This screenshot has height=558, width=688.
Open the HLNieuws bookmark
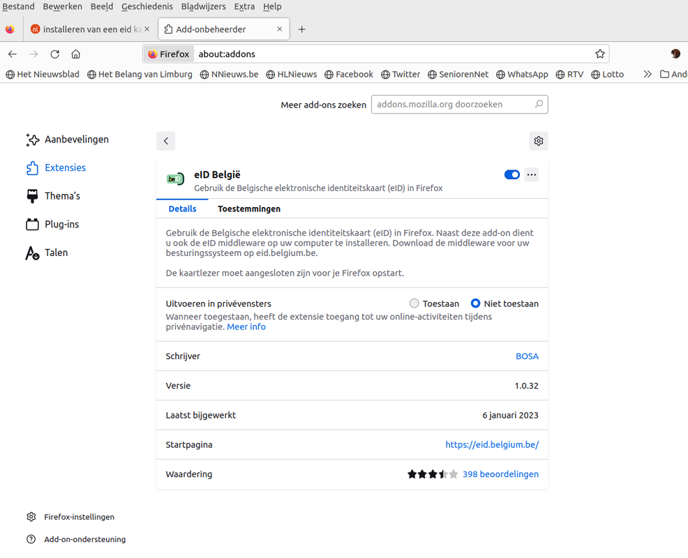click(x=292, y=74)
